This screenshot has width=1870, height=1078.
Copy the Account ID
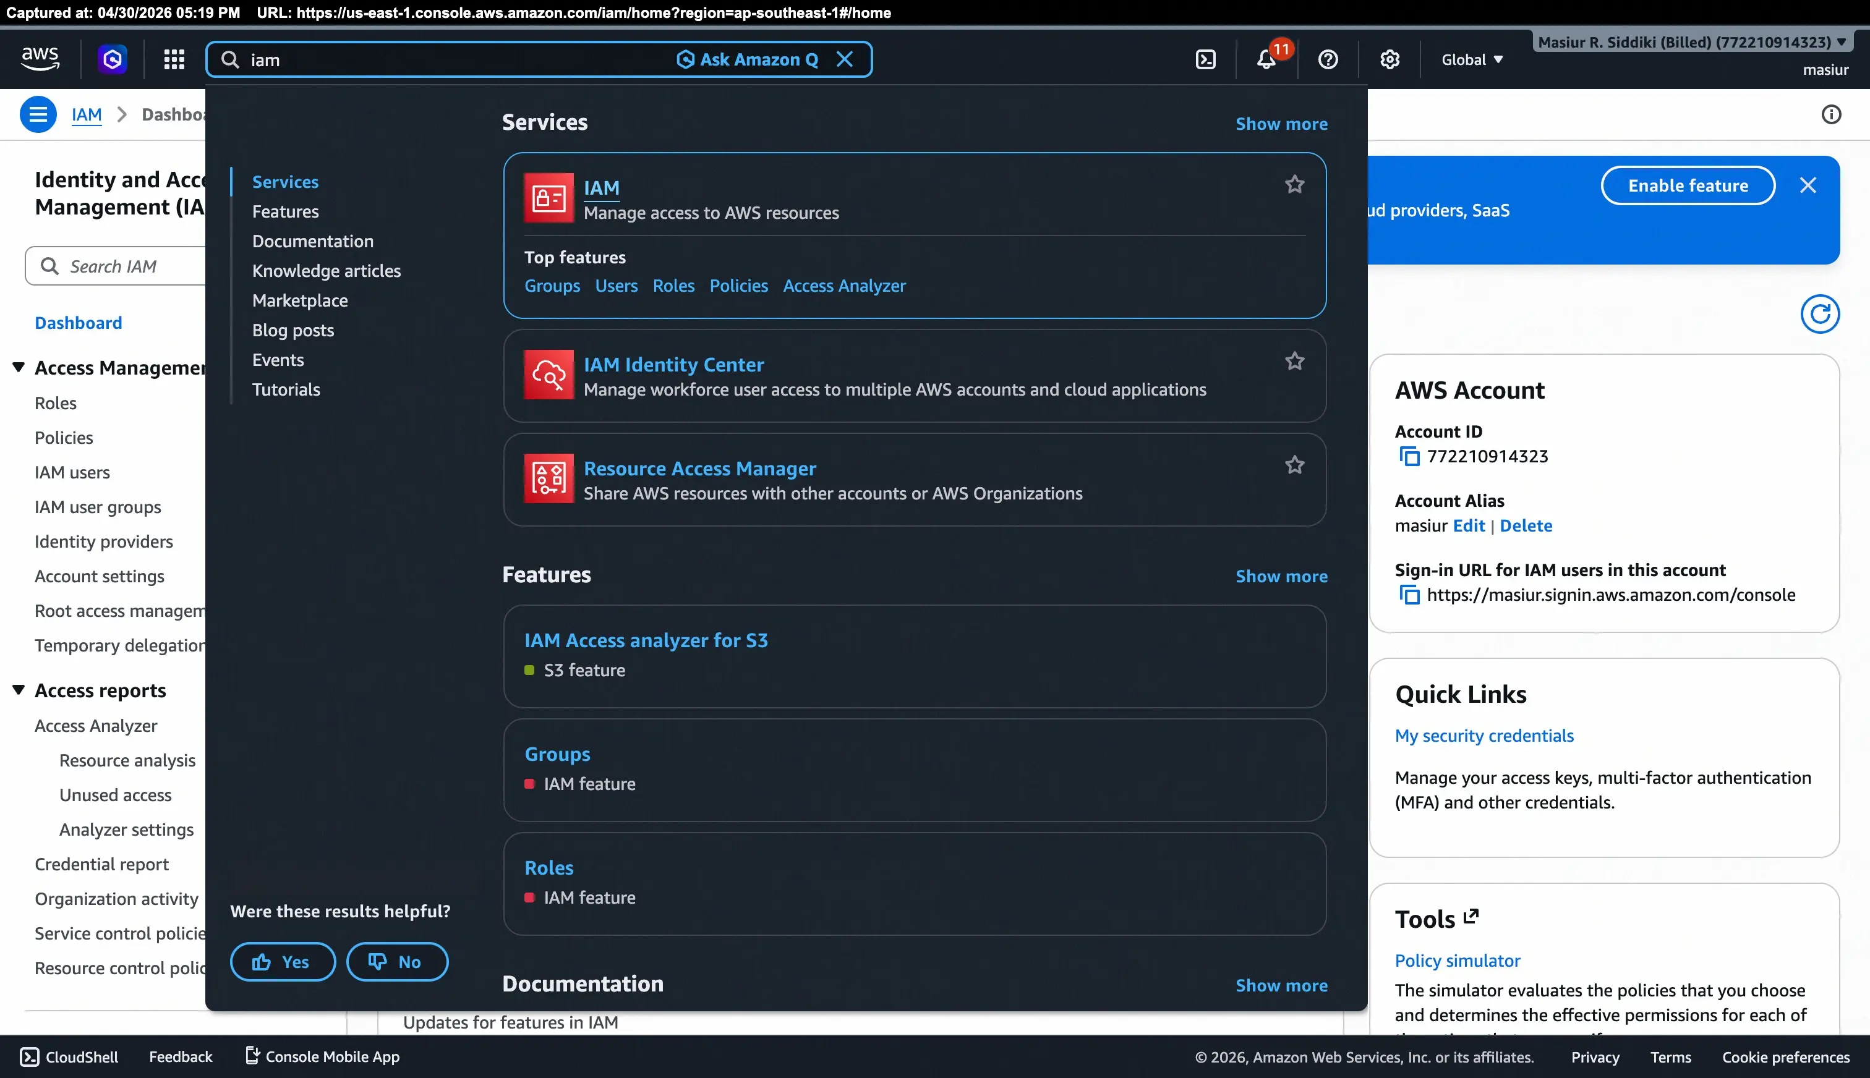pos(1409,456)
